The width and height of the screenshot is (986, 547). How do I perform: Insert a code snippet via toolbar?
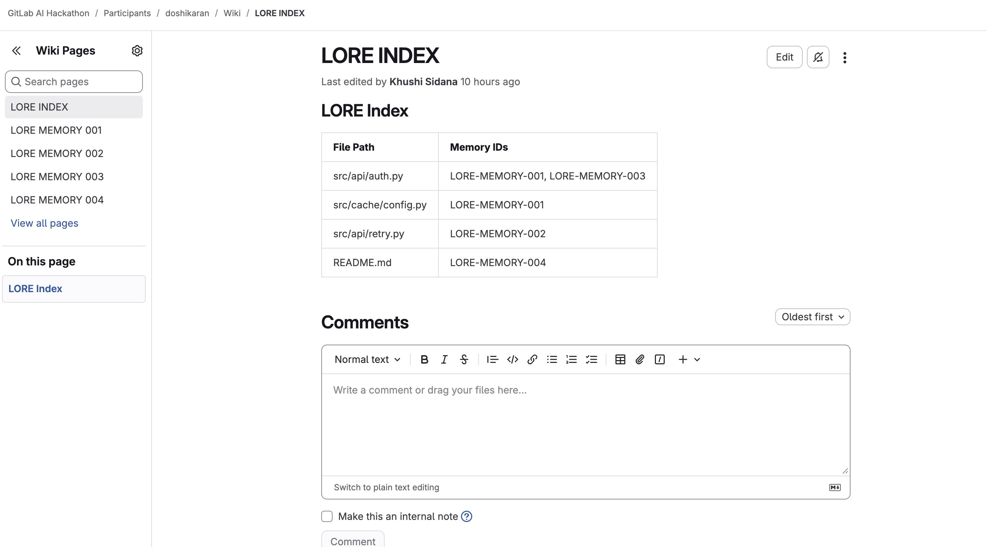coord(512,359)
